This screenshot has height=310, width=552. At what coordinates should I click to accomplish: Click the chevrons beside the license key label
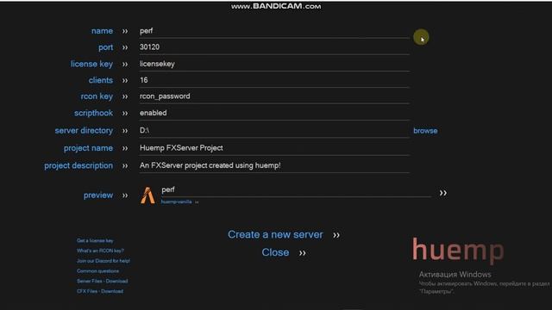pyautogui.click(x=125, y=65)
